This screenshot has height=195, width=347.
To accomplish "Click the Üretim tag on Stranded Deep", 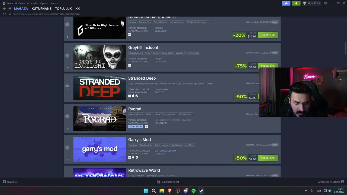I will click(x=210, y=84).
